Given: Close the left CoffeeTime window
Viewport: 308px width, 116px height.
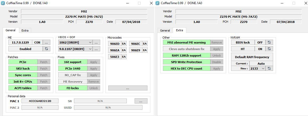Looking at the screenshot, I should pyautogui.click(x=151, y=3).
